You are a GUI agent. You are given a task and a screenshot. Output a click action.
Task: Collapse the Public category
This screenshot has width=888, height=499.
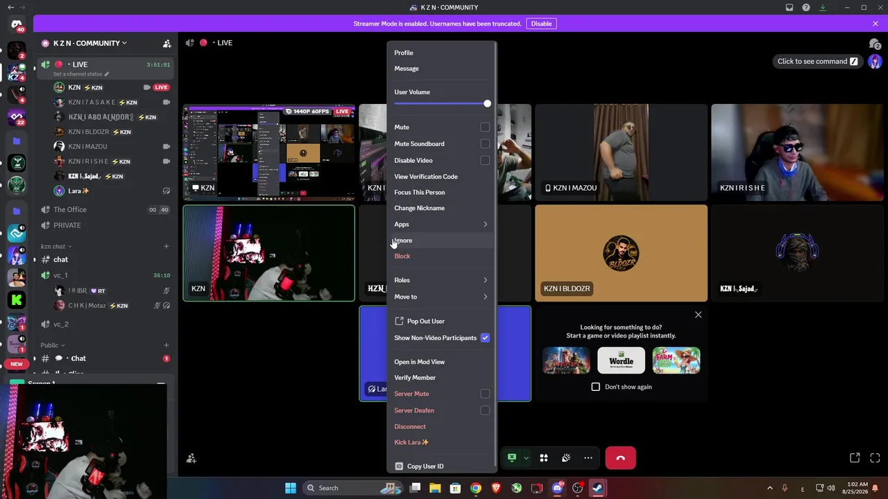(x=52, y=345)
